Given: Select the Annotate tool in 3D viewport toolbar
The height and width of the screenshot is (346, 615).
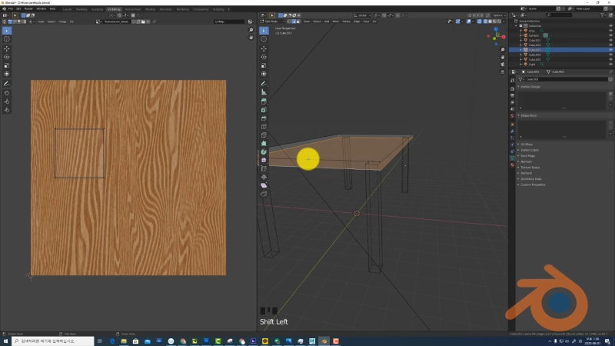Looking at the screenshot, I should [264, 84].
